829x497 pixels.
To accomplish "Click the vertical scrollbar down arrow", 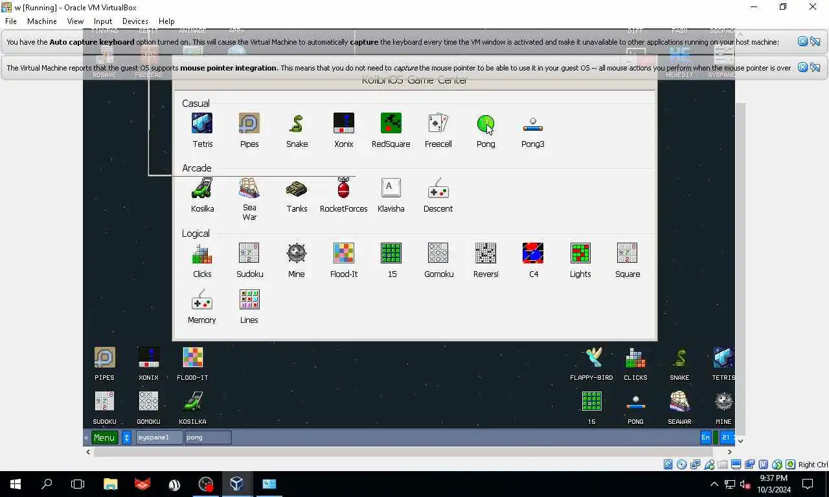I will click(x=740, y=441).
